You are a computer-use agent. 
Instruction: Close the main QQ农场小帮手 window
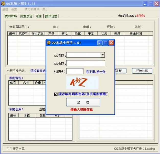(157, 4)
